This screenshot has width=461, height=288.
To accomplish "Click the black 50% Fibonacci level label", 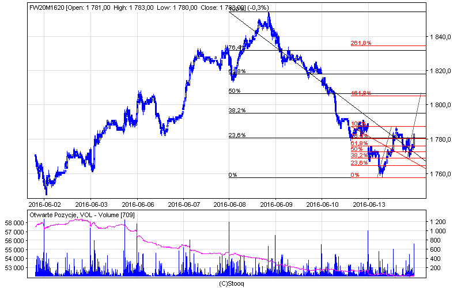I will 235,91.
